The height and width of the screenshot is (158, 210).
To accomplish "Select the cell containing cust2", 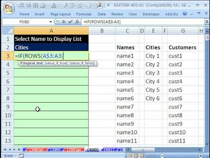I will pyautogui.click(x=183, y=65).
